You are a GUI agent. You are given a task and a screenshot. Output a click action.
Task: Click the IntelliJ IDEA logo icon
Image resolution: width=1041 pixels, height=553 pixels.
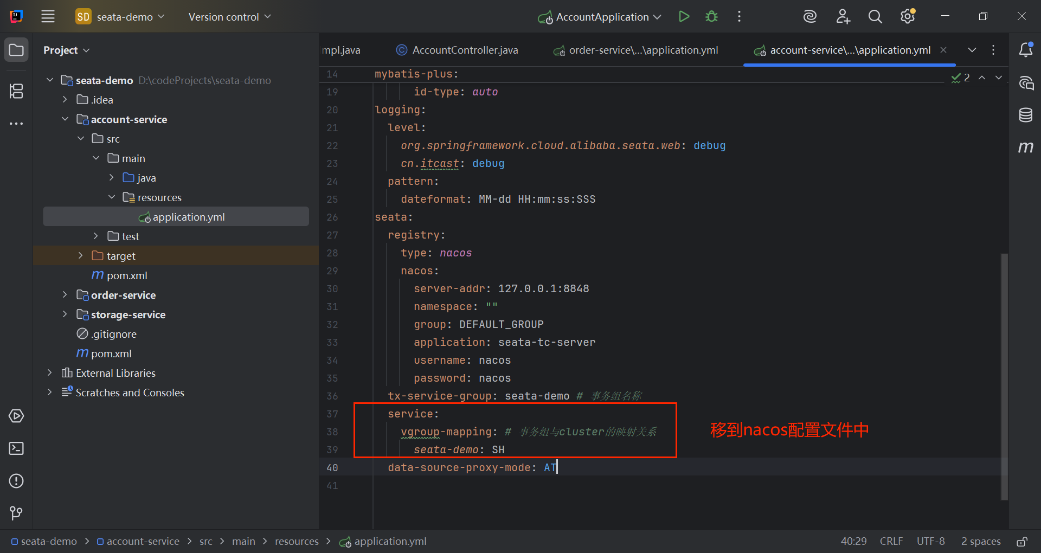tap(16, 16)
